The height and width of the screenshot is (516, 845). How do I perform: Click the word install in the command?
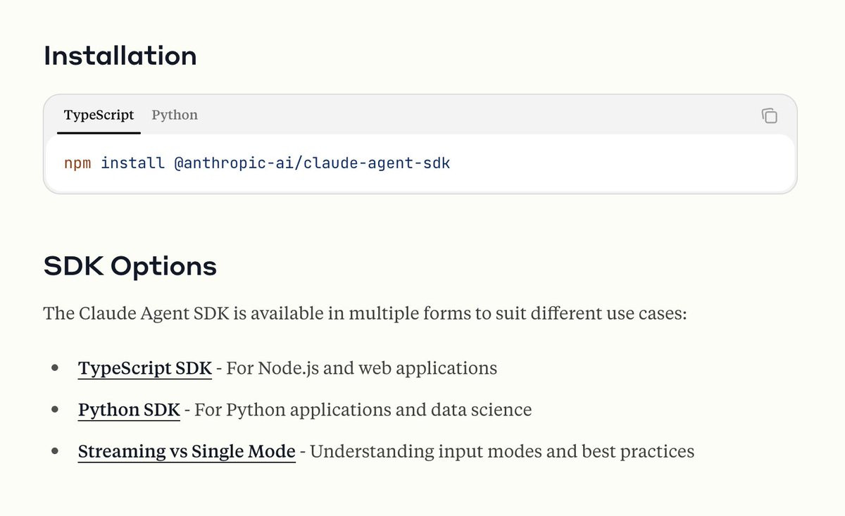click(133, 163)
